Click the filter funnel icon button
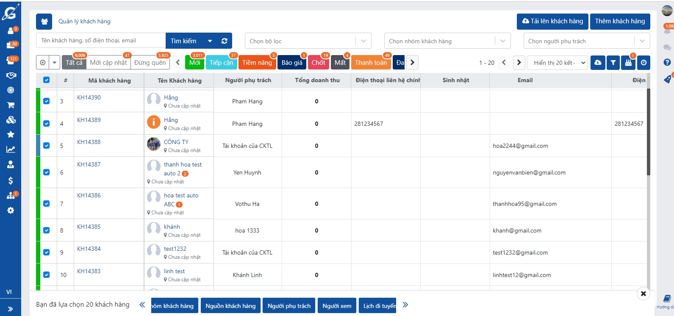 (x=613, y=63)
